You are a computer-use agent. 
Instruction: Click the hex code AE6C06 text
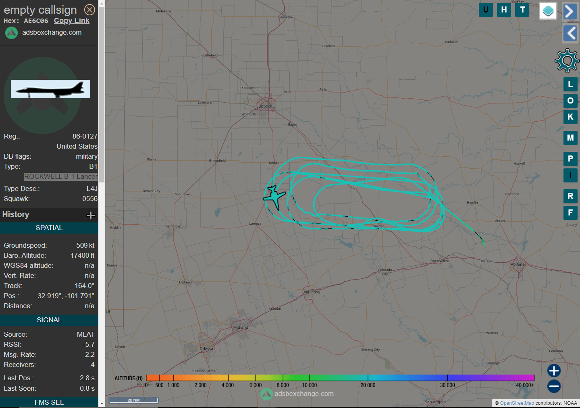coord(36,21)
